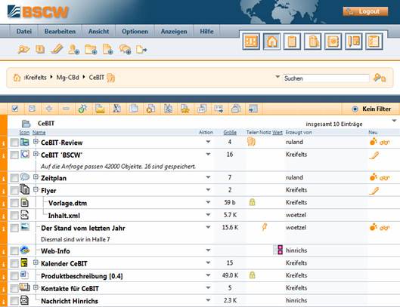Click the delete icon in action bar

click(x=151, y=109)
